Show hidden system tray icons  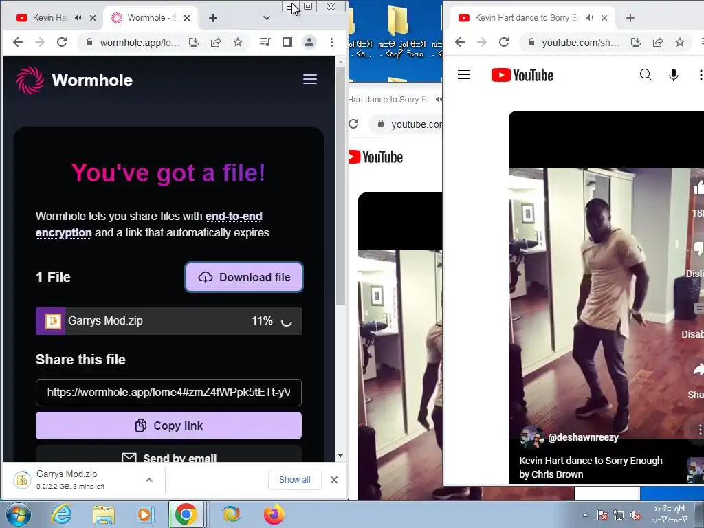click(x=585, y=516)
